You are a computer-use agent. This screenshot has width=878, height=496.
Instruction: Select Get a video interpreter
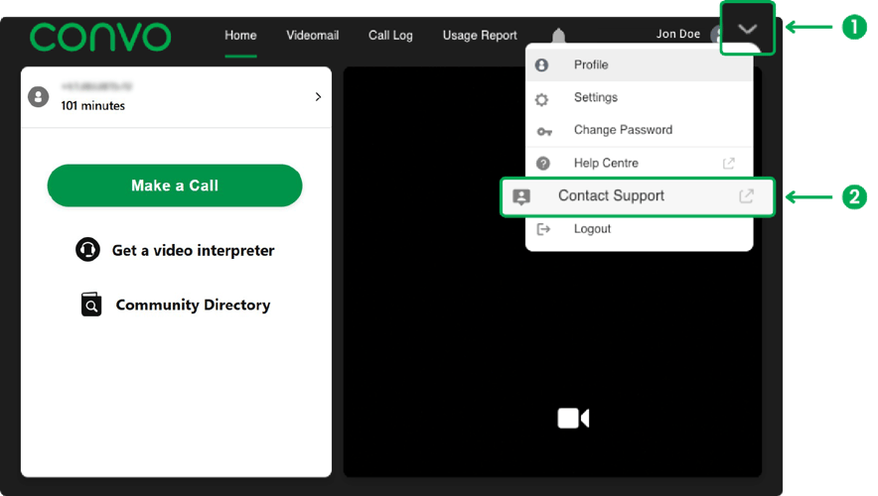(x=192, y=250)
